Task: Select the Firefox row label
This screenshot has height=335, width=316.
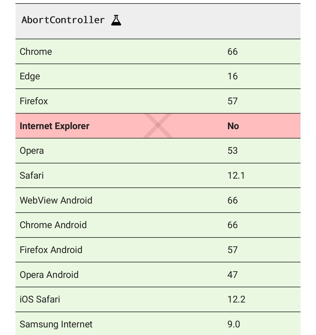Action: click(34, 101)
